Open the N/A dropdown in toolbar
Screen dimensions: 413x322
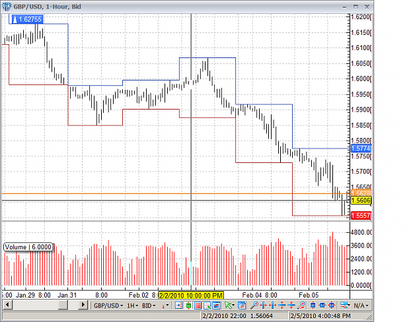(x=361, y=306)
